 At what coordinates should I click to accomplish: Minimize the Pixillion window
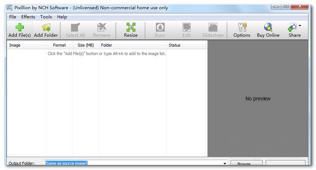coord(276,6)
